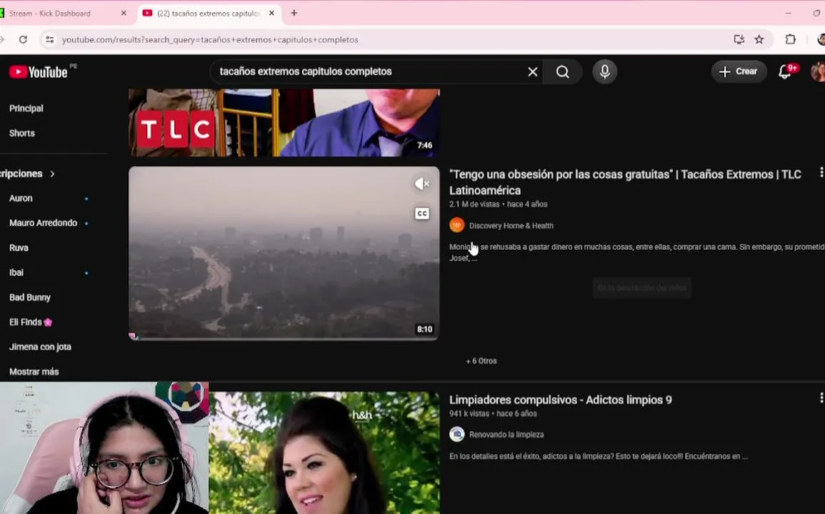Click Renovando la limpieza channel avatar
Screen dimensions: 825x514
click(456, 434)
